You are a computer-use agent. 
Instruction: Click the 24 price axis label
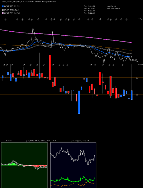[x=137, y=78]
